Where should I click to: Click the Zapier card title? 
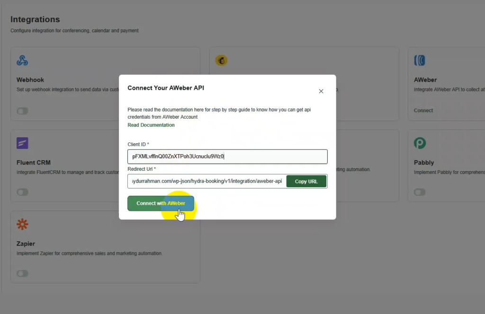click(x=26, y=244)
